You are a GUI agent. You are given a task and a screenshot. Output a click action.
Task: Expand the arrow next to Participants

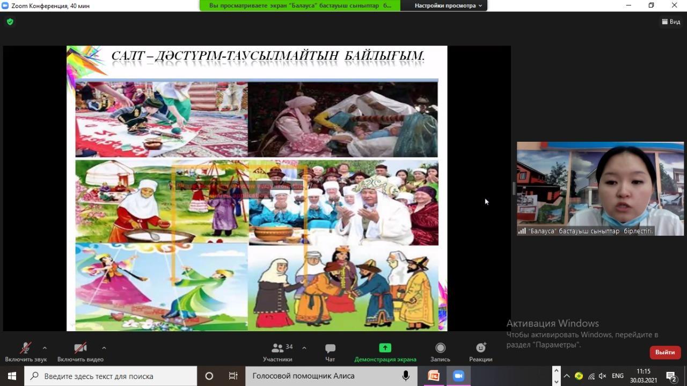pos(304,347)
